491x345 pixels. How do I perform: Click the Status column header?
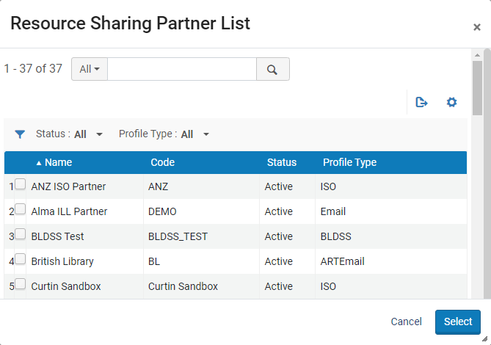tap(281, 162)
